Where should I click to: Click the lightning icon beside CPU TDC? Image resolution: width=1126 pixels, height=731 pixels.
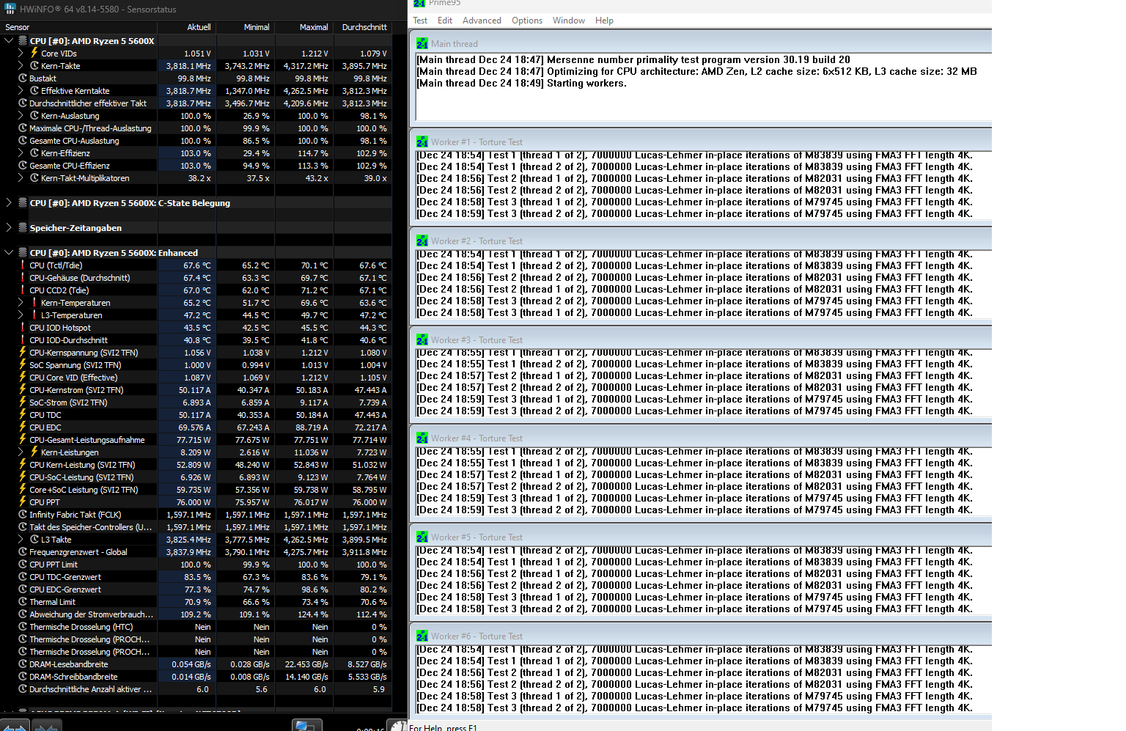click(x=23, y=415)
